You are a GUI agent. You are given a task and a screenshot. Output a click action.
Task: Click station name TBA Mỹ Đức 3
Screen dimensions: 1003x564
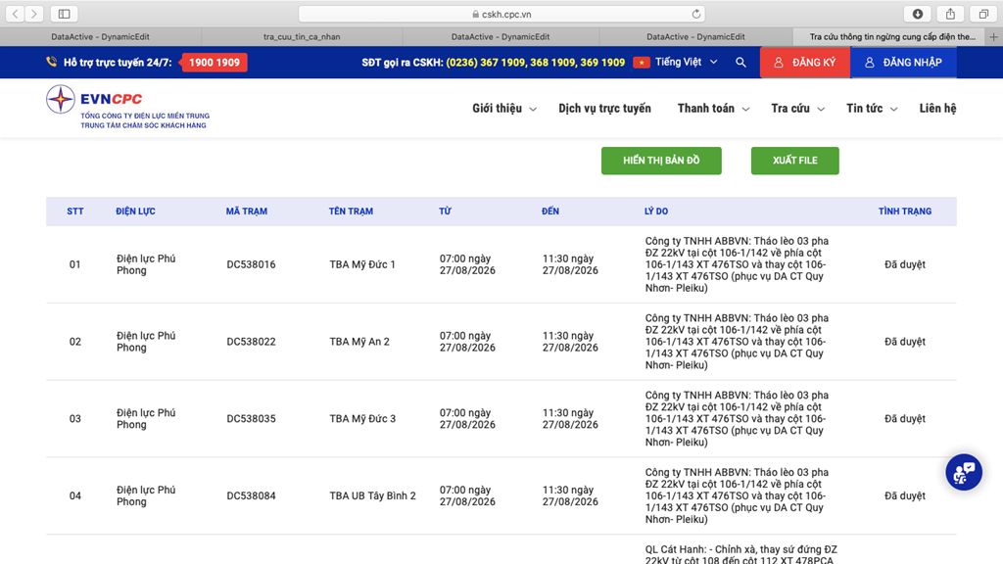coord(362,419)
